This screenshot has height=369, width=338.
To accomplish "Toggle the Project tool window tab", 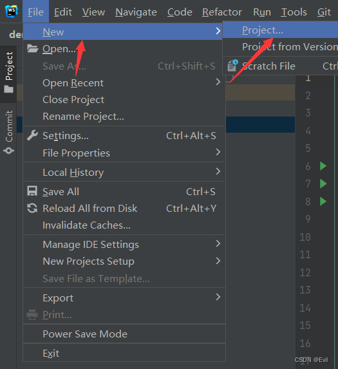I will click(9, 73).
